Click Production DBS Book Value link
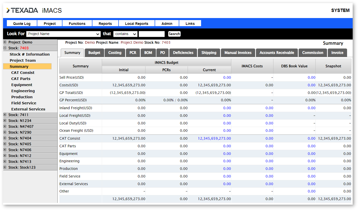Screen dimensions: 358x210 pyautogui.click(x=312, y=169)
